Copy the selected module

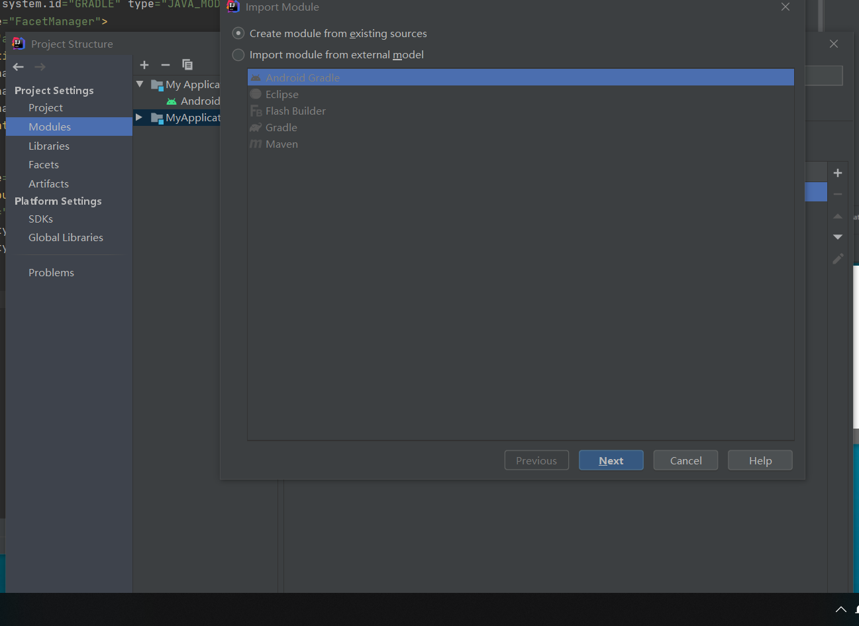tap(187, 64)
